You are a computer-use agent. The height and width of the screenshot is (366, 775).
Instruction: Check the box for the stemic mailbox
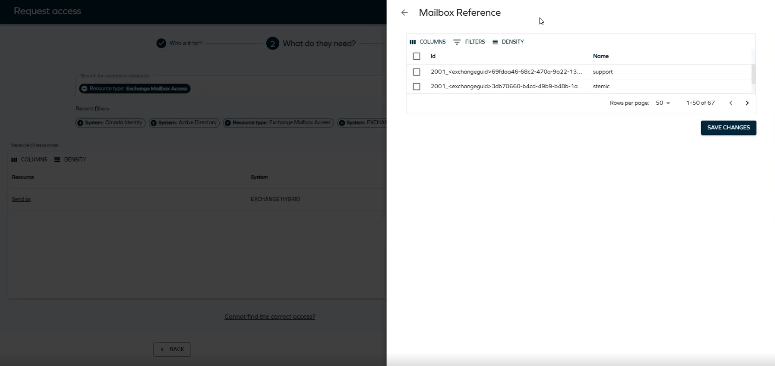point(416,87)
